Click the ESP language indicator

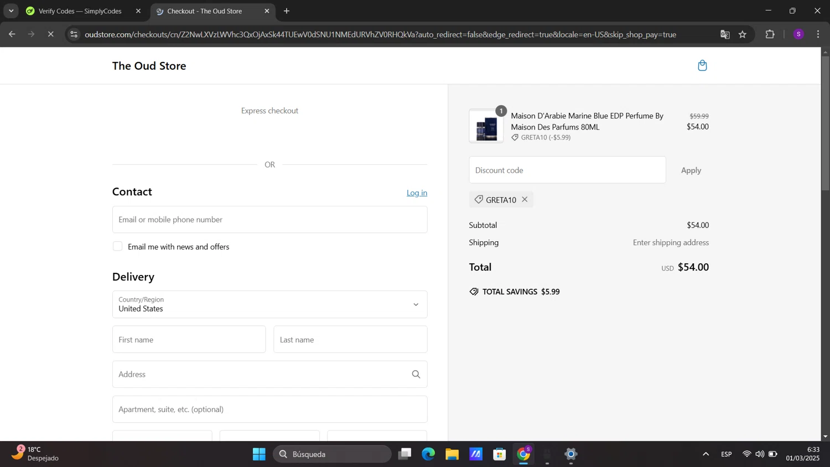click(x=727, y=454)
